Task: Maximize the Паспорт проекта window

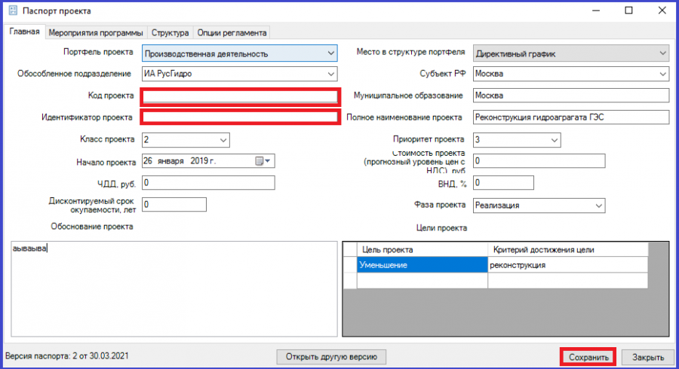Action: pyautogui.click(x=628, y=11)
